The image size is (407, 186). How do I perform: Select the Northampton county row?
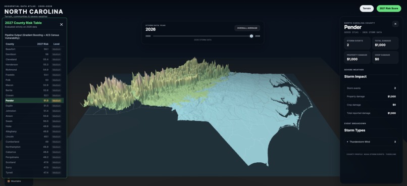34,147
